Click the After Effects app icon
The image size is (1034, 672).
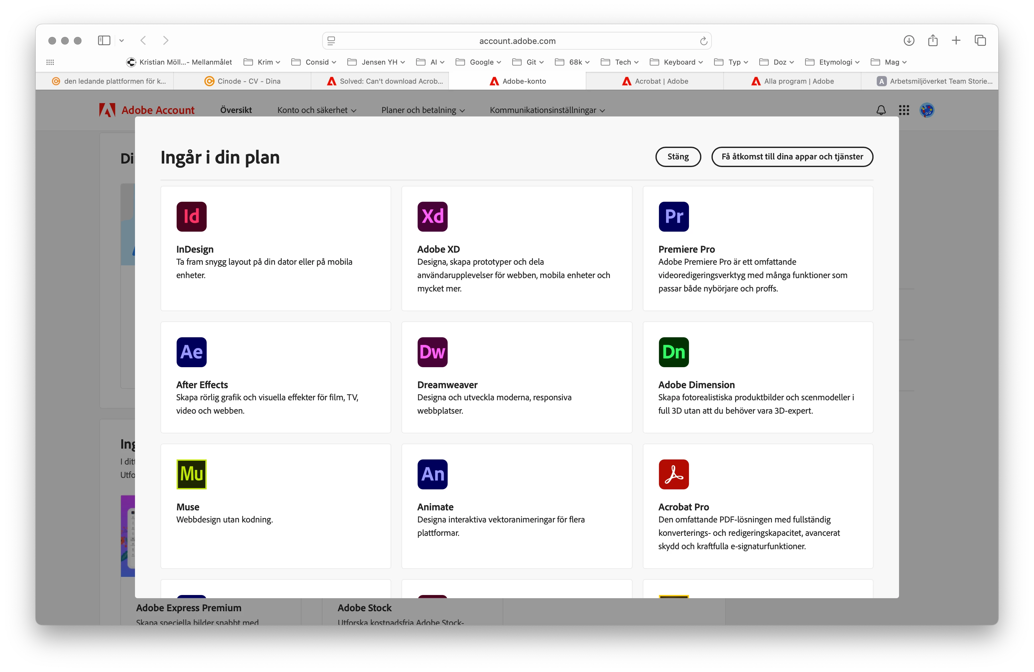click(x=191, y=352)
